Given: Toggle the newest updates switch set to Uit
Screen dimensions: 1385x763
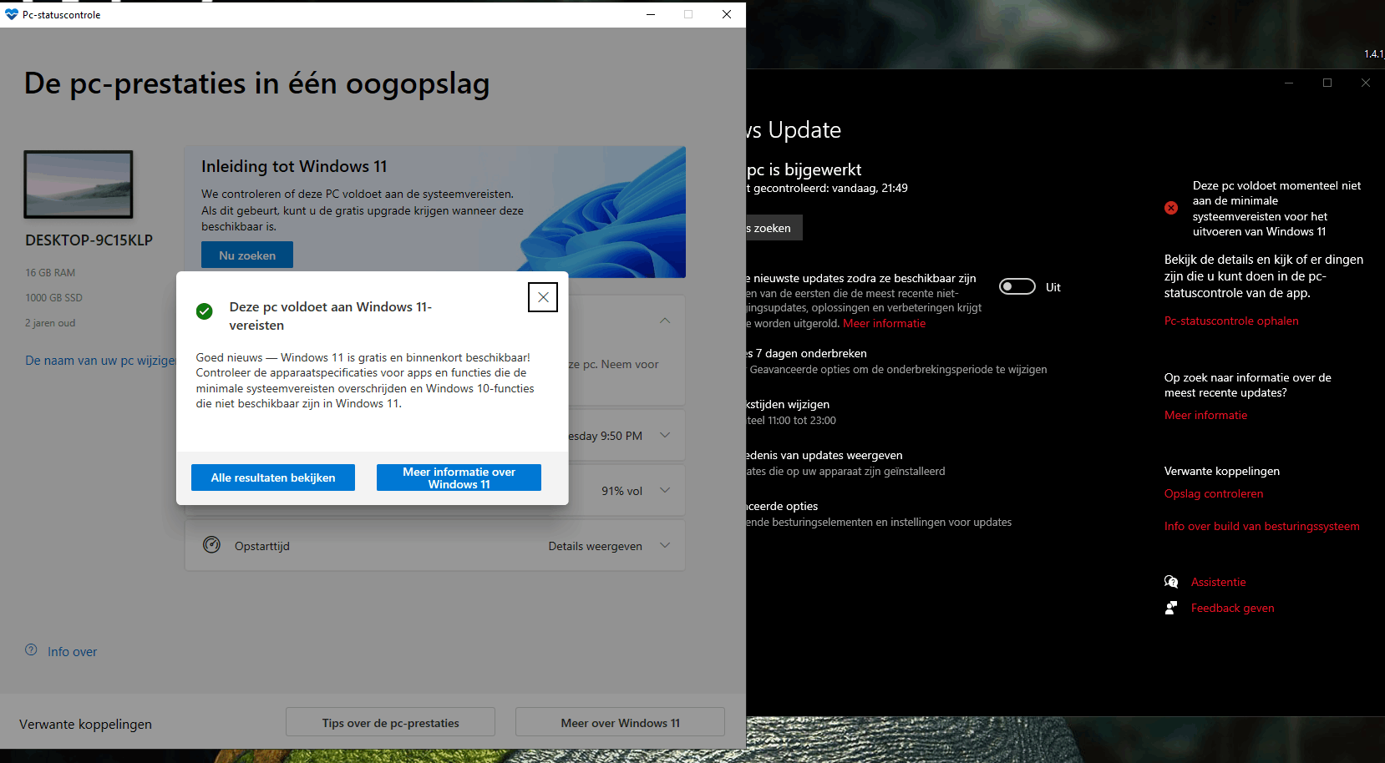Looking at the screenshot, I should coord(1017,287).
